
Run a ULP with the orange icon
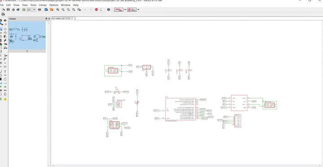click(x=52, y=9)
